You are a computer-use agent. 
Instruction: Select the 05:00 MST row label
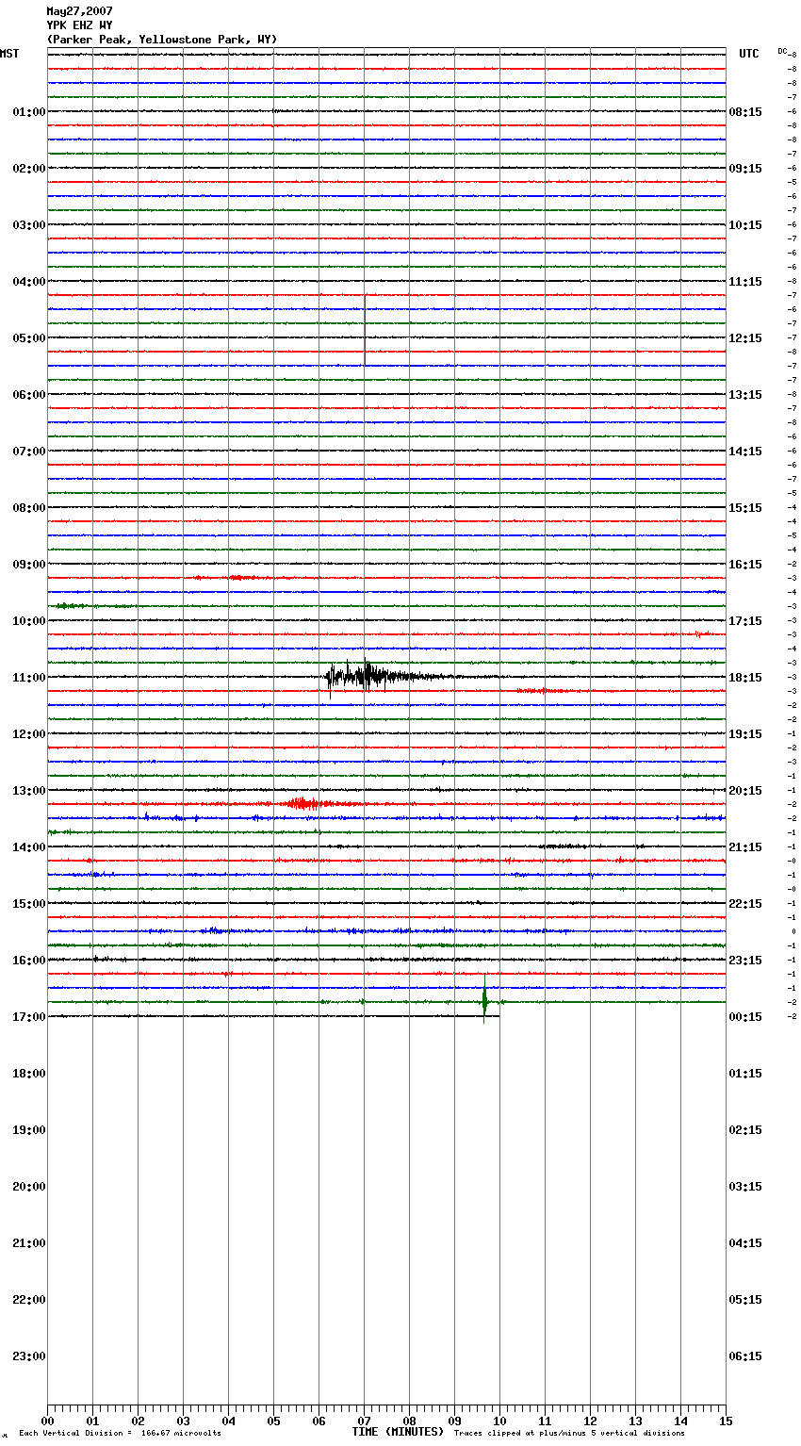[x=29, y=338]
